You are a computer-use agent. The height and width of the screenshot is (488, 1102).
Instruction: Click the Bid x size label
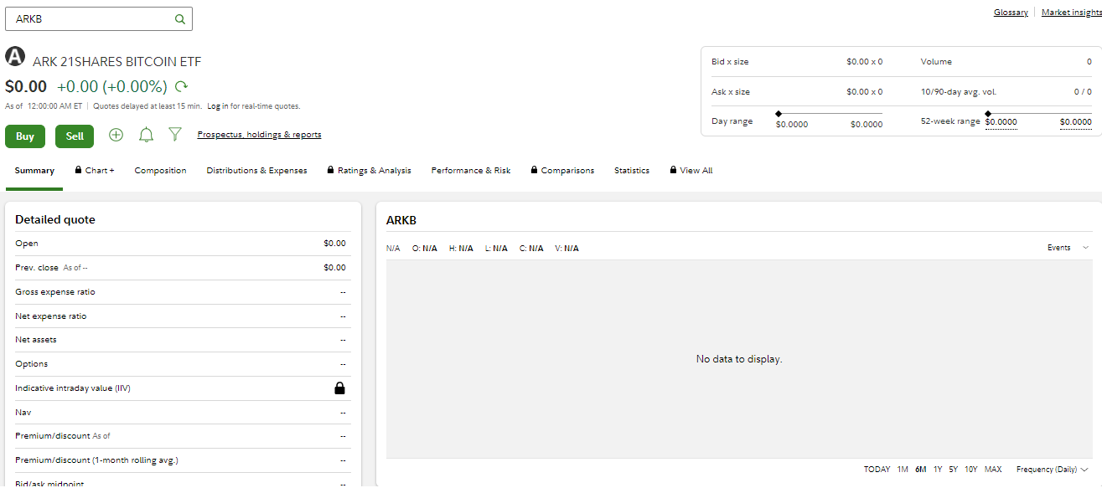(730, 62)
